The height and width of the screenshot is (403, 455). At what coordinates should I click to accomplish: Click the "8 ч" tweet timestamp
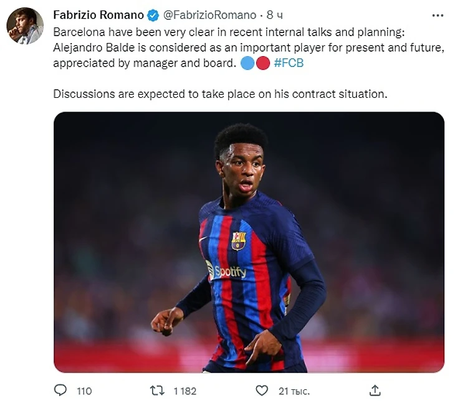[x=274, y=14]
